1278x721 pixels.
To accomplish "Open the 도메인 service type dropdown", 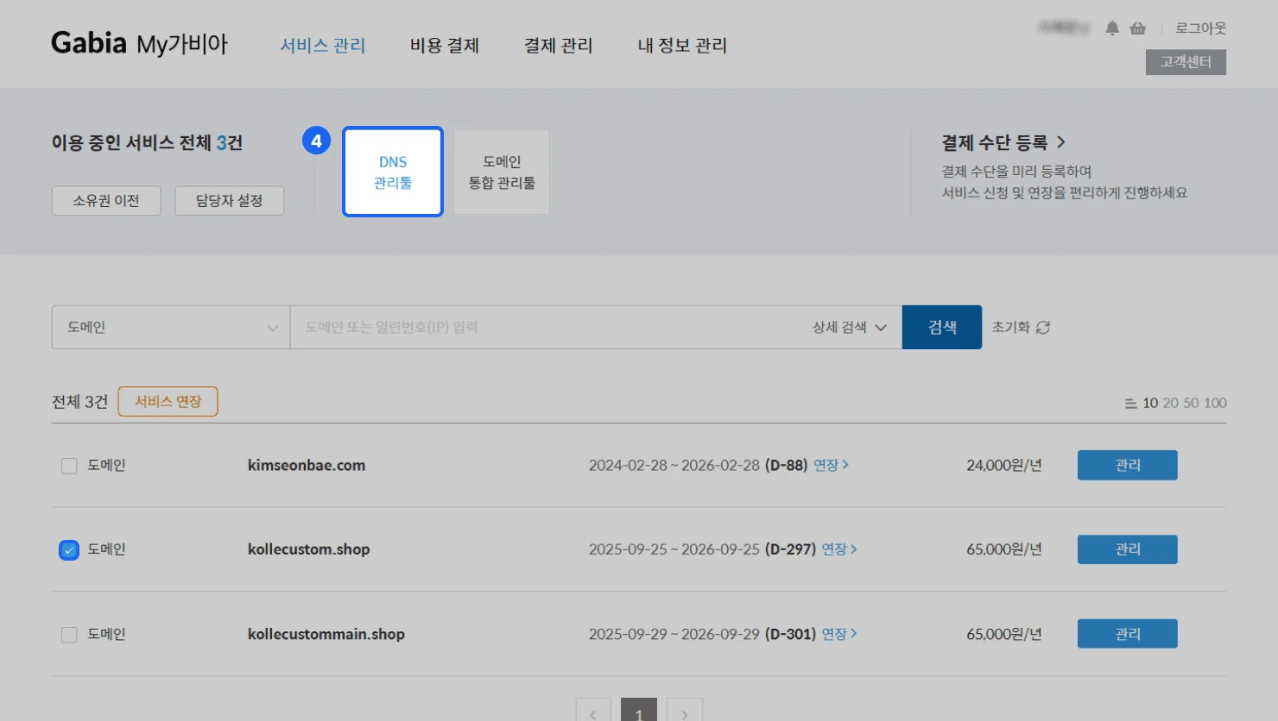I will pyautogui.click(x=171, y=327).
